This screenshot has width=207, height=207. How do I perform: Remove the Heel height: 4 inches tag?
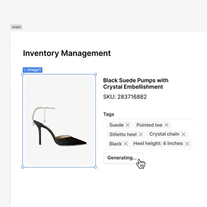coord(187,144)
